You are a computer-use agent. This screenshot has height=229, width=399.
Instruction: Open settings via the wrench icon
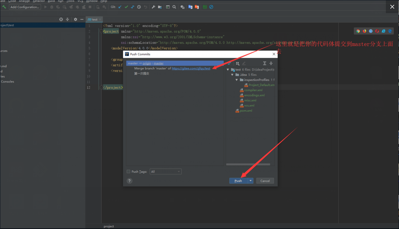154,7
